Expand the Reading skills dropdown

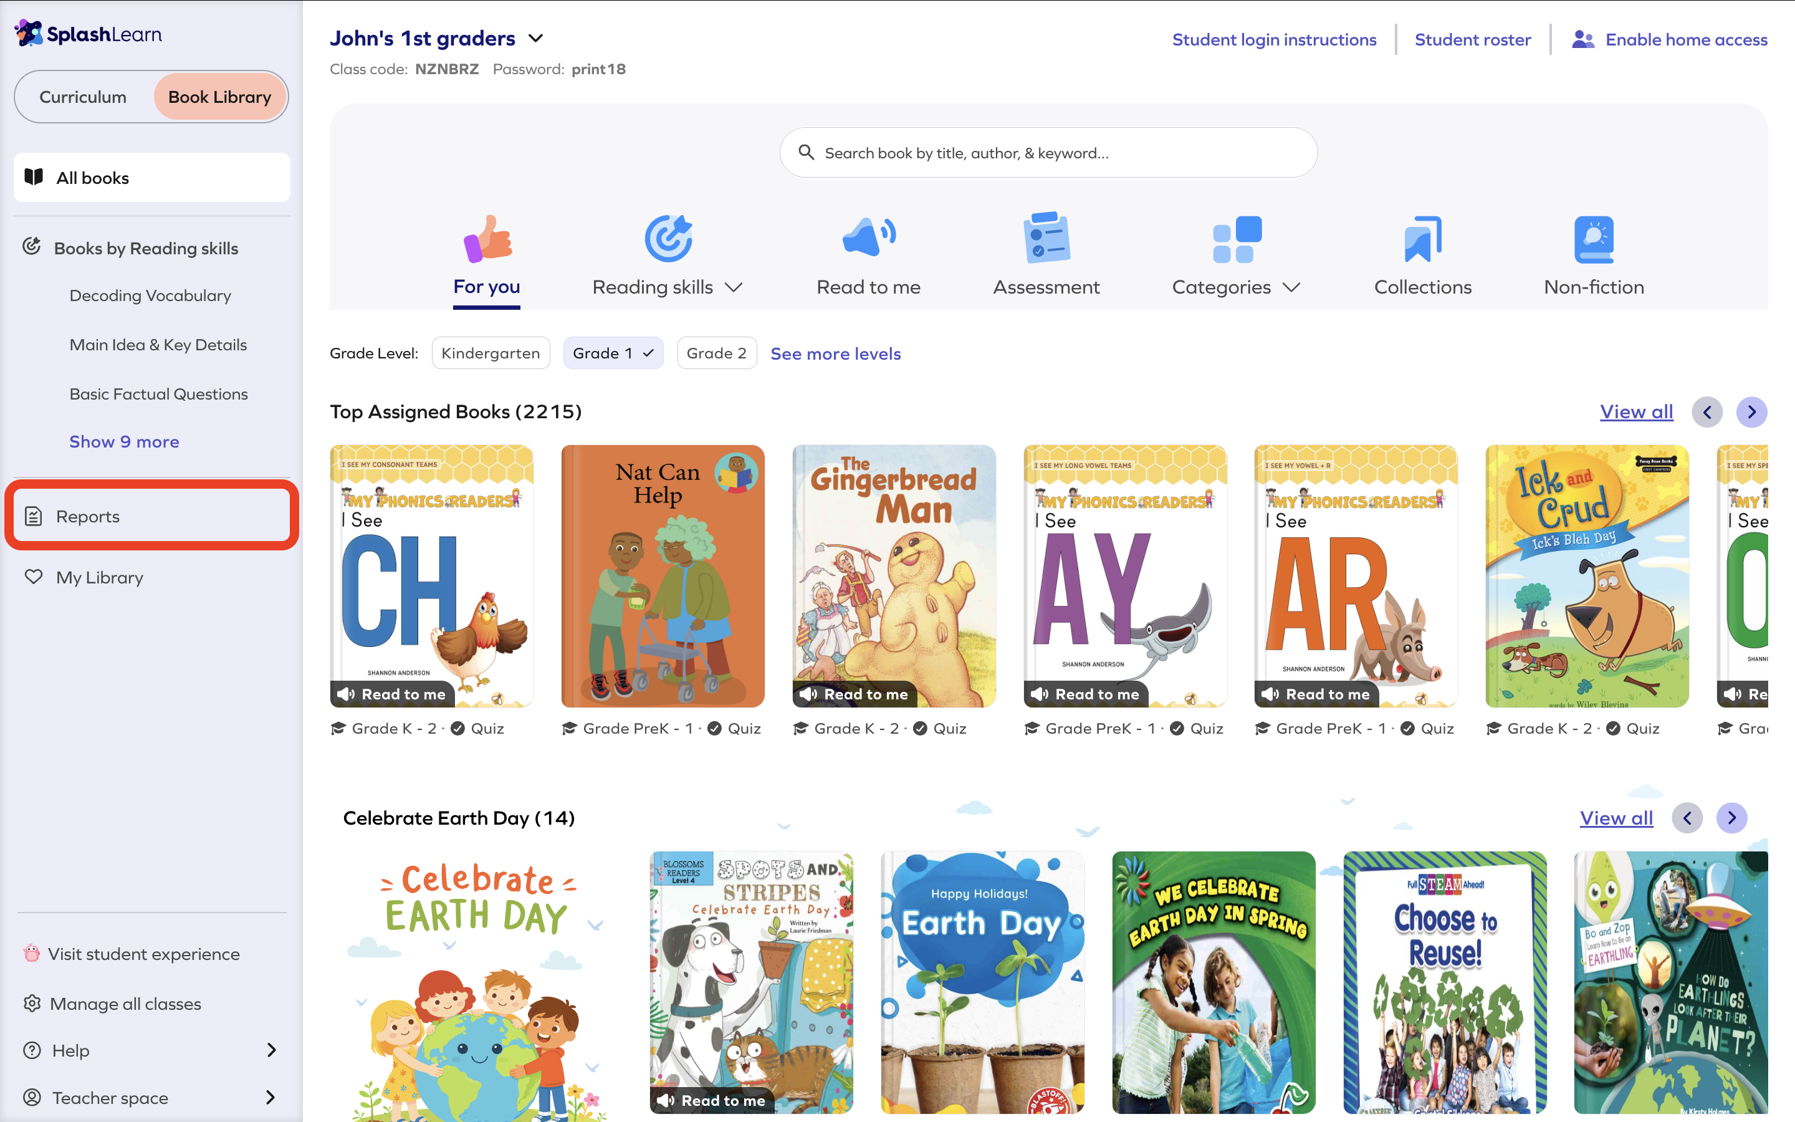click(x=734, y=287)
